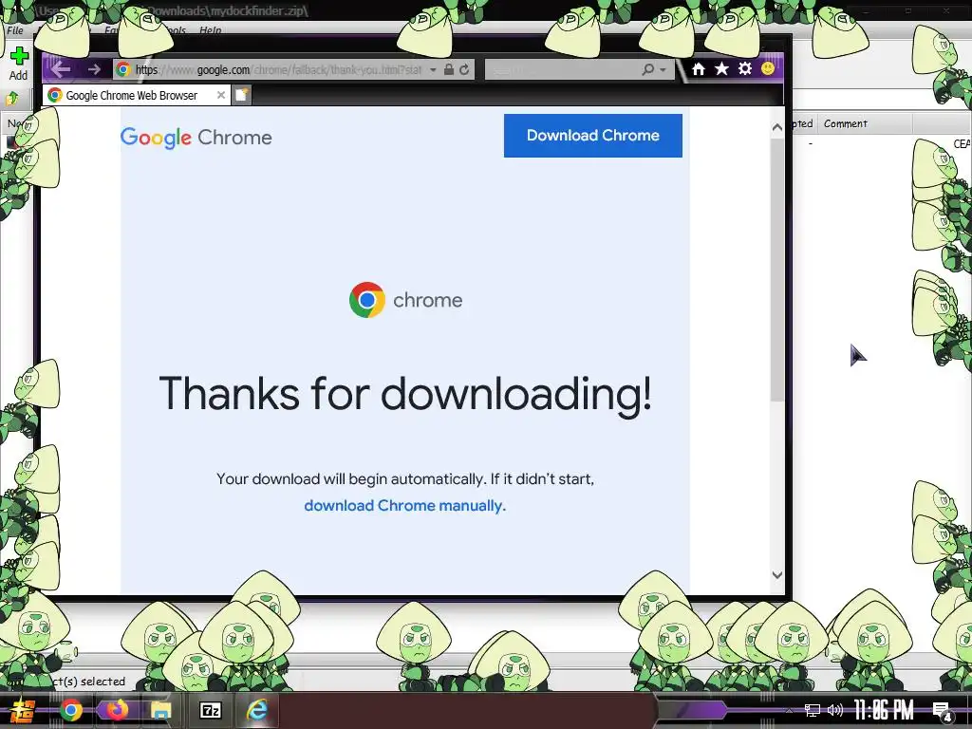Open Favorites with the star icon

[721, 68]
